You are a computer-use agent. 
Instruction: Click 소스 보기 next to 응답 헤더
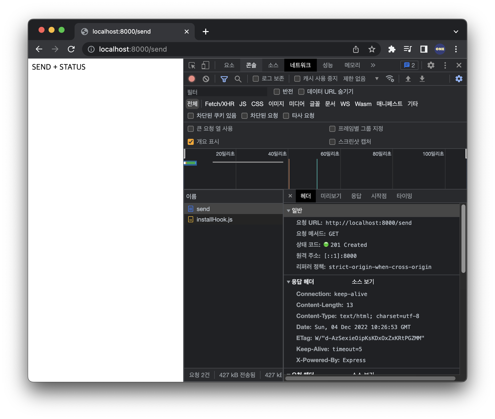[363, 282]
